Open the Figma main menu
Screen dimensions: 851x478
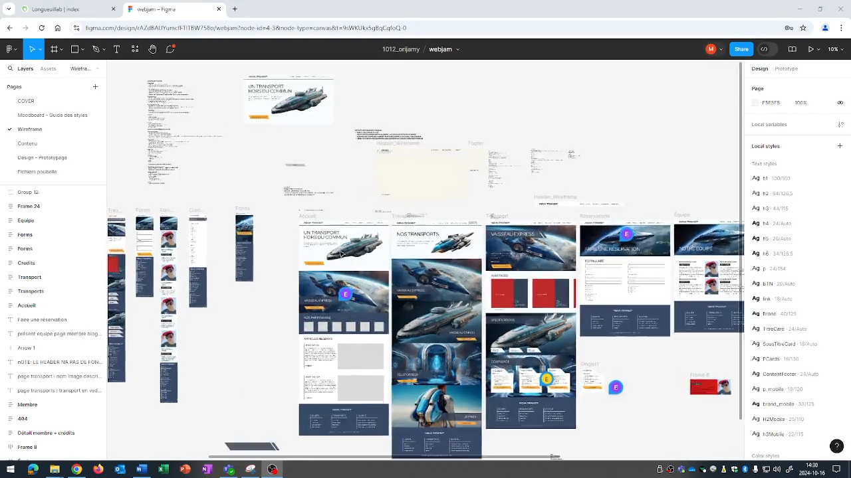pos(10,49)
